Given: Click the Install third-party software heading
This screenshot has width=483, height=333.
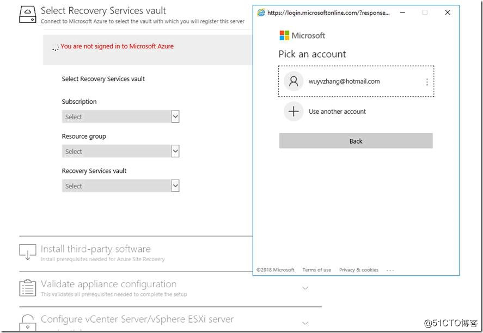Looking at the screenshot, I should (x=95, y=249).
